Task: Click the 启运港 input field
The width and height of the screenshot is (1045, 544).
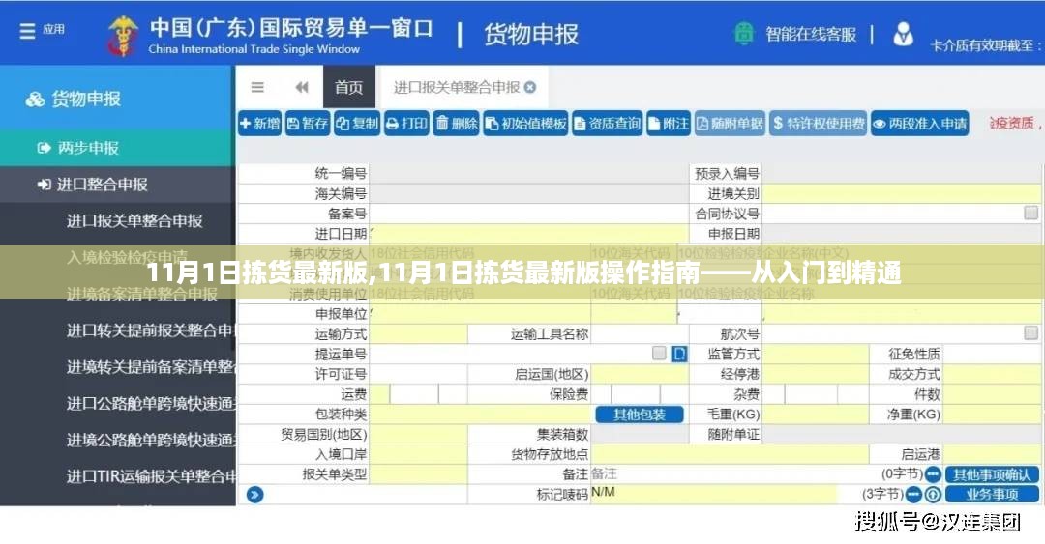Action: pos(993,454)
